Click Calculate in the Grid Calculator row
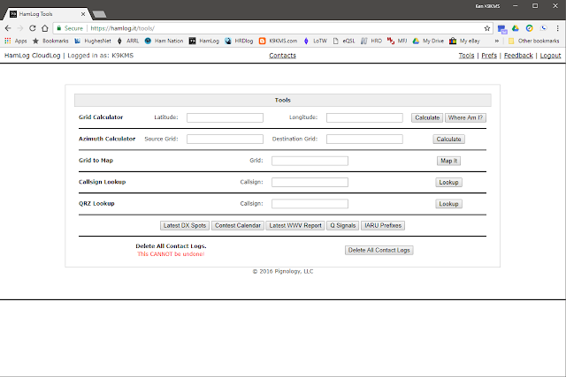The image size is (566, 377). coord(427,117)
